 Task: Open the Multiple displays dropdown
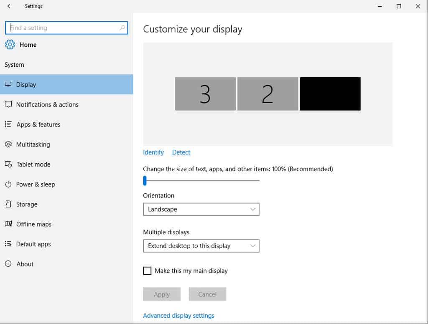[x=201, y=246]
